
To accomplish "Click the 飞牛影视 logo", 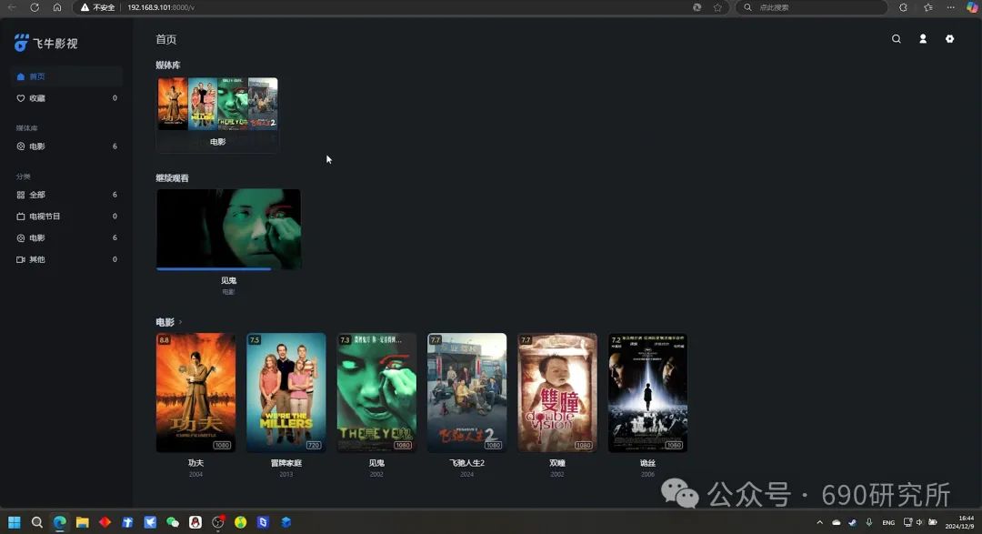I will click(x=45, y=43).
